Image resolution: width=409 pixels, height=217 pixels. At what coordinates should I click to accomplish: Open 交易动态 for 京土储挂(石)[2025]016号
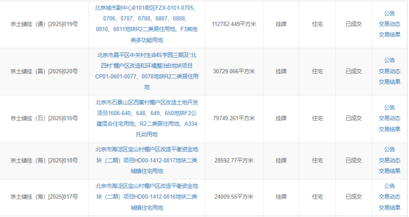[x=390, y=118]
